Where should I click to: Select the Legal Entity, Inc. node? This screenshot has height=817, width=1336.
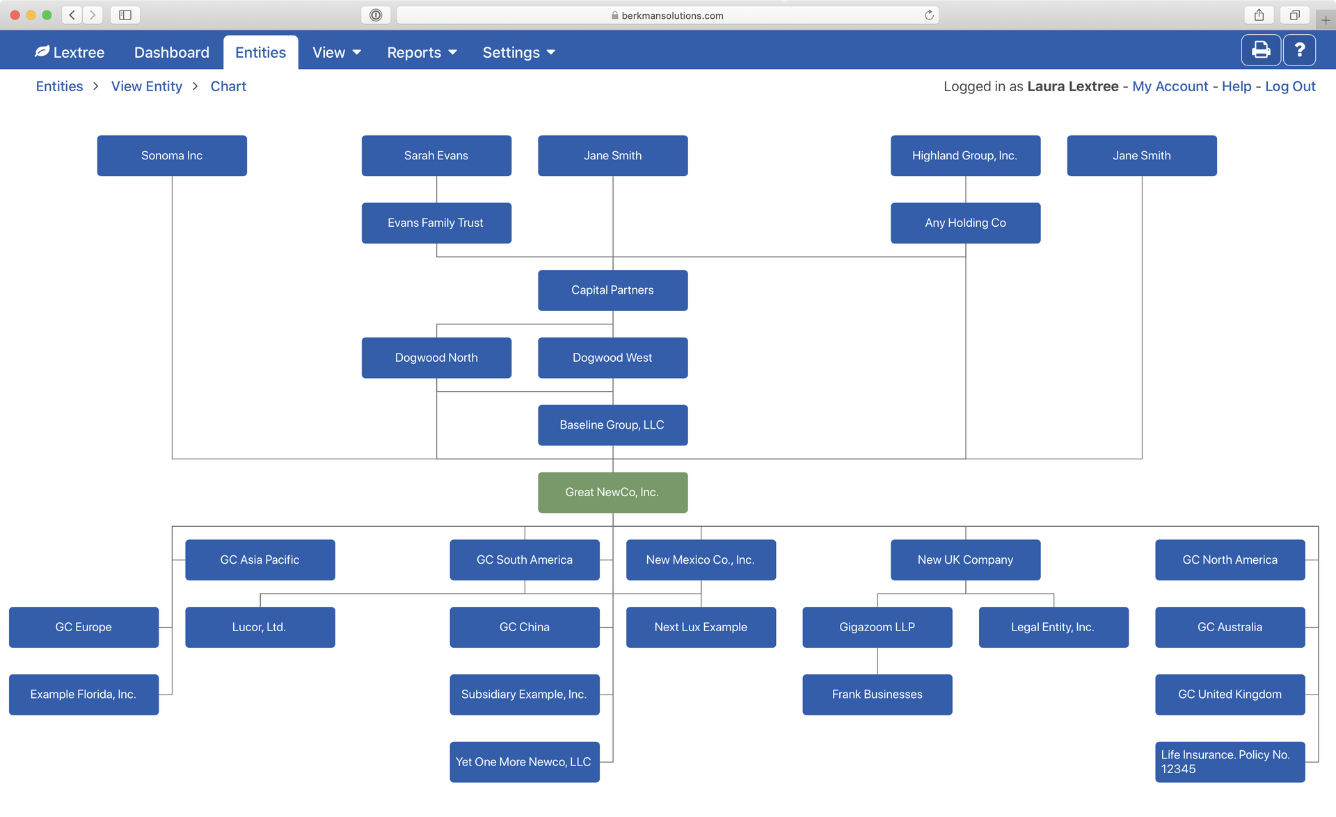click(x=1053, y=627)
